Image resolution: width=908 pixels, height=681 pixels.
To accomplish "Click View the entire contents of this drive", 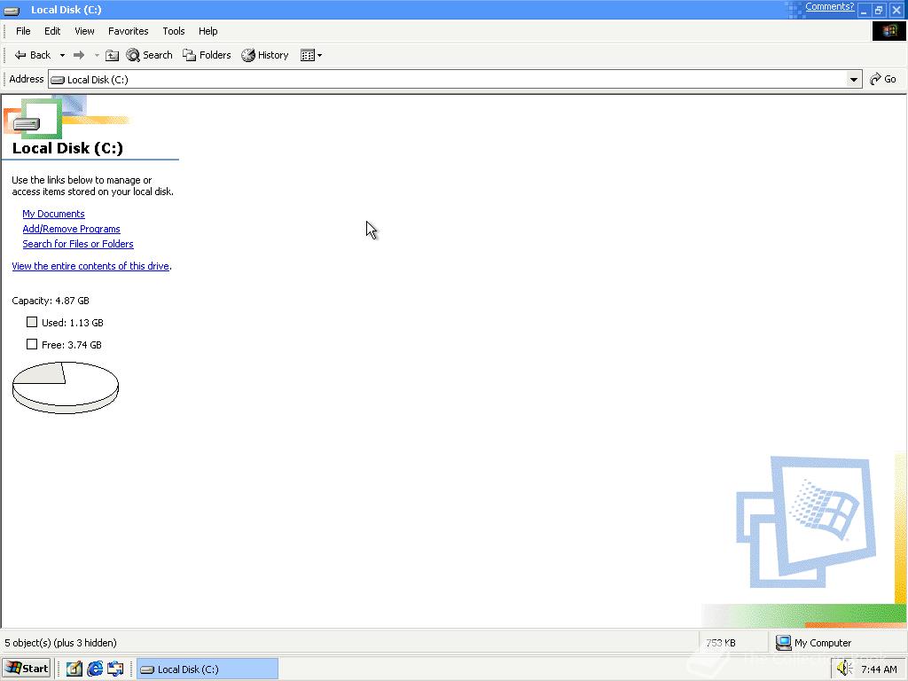I will [90, 266].
